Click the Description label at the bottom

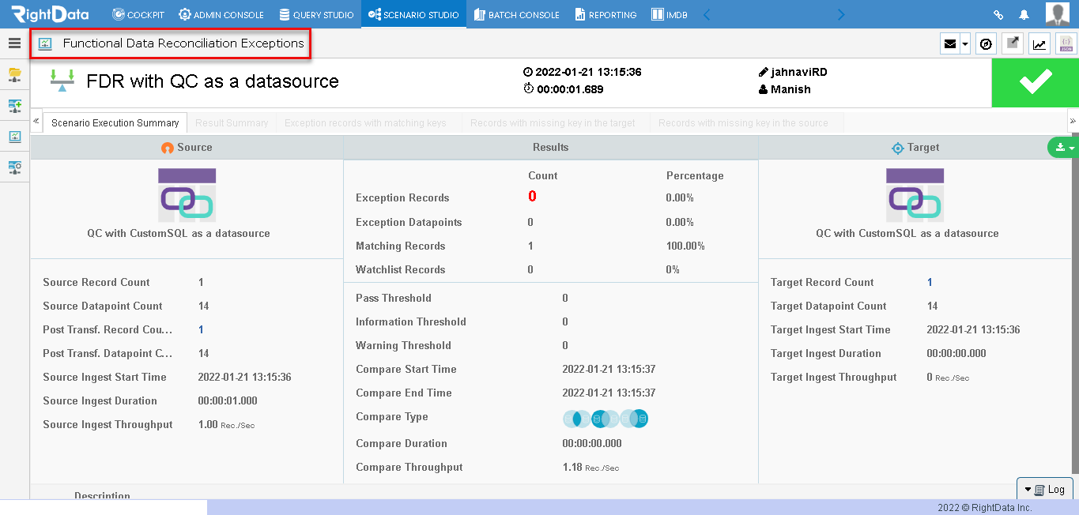coord(102,496)
